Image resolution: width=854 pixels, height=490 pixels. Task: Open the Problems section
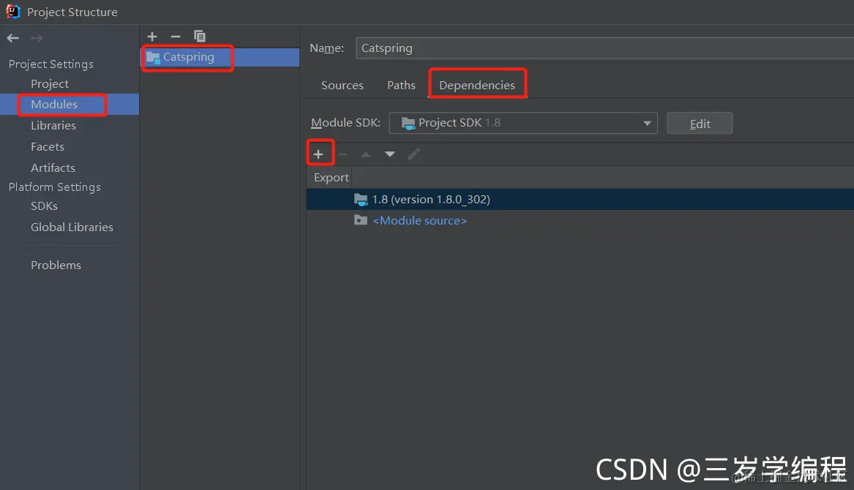click(56, 265)
